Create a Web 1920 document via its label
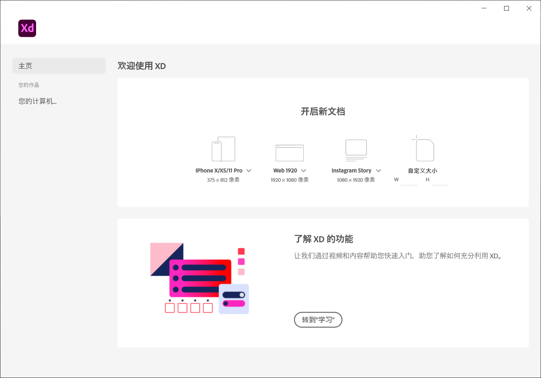The image size is (541, 378). click(x=286, y=170)
